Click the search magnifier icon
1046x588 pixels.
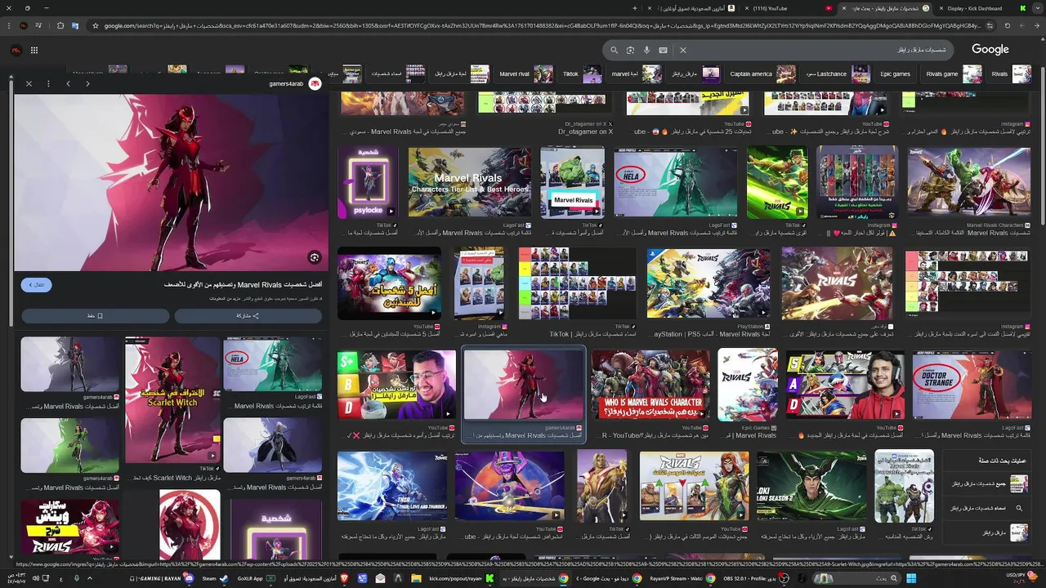615,50
